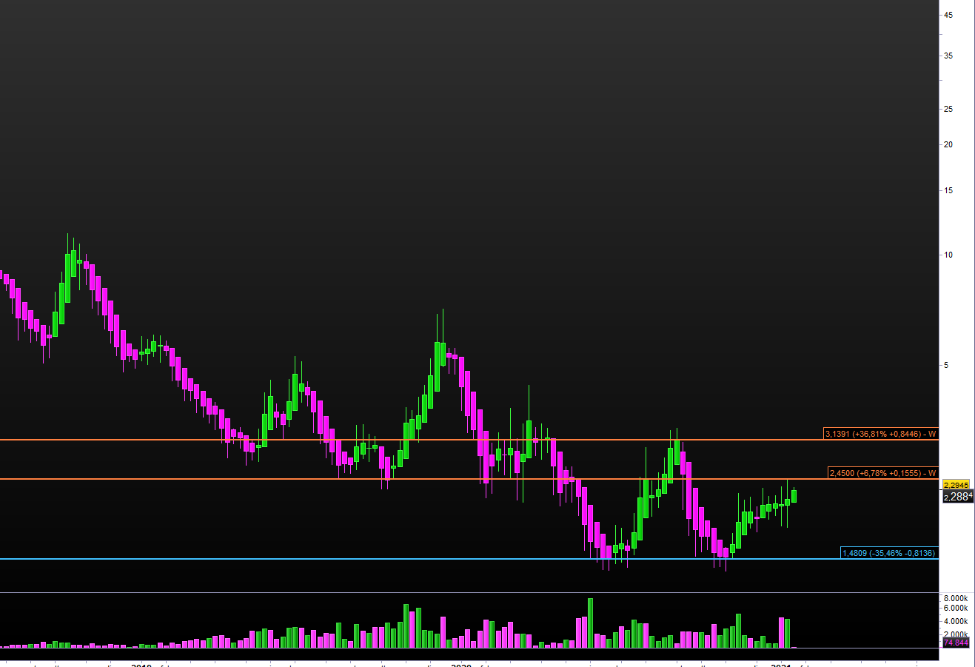Click the 25 mark on price axis
The width and height of the screenshot is (975, 667).
click(x=947, y=109)
